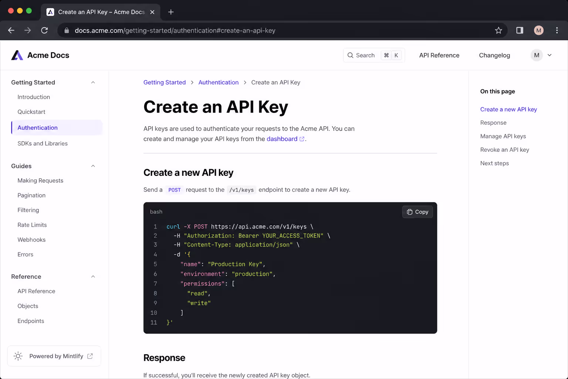Toggle the light mode sun icon
Screen dimensions: 568x379
(18, 356)
